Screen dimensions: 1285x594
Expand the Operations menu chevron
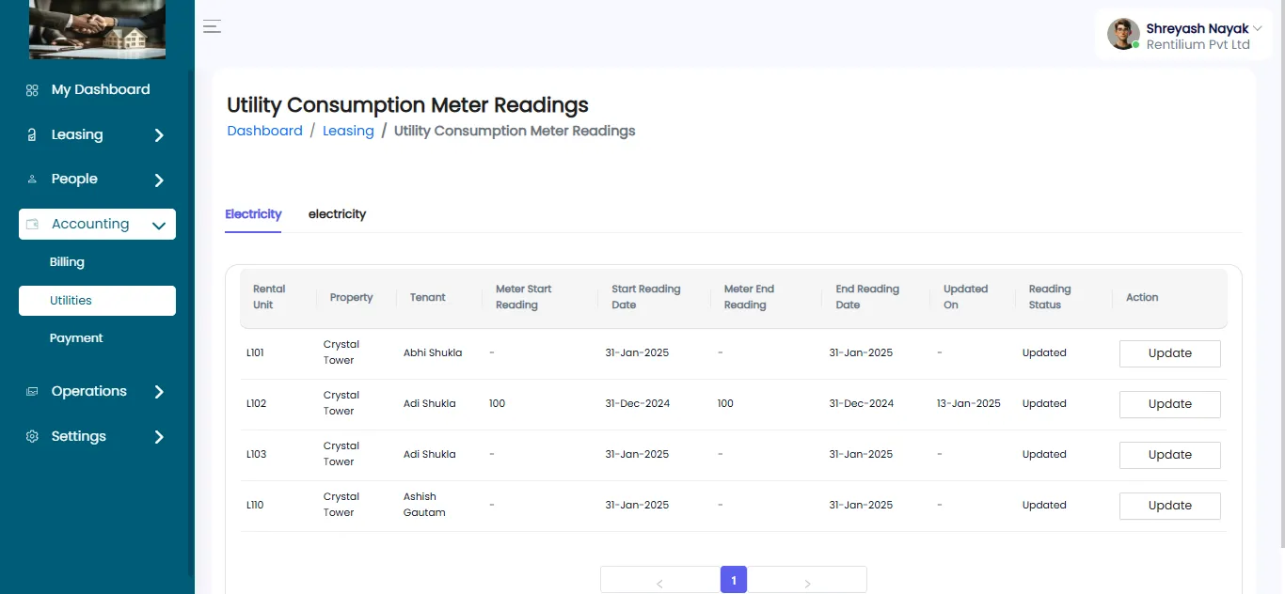[x=159, y=392]
